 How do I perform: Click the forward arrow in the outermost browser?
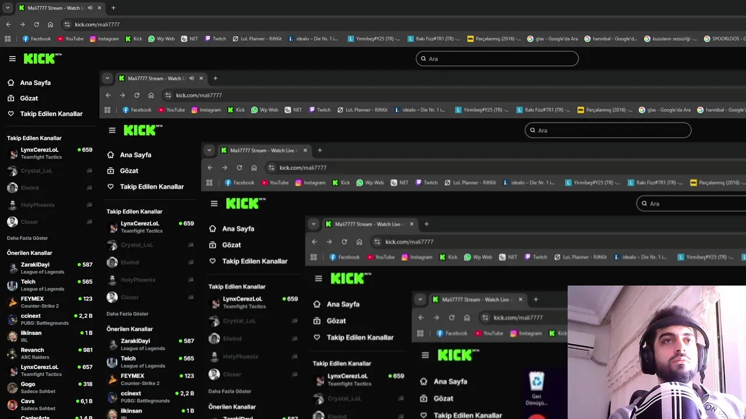22,24
